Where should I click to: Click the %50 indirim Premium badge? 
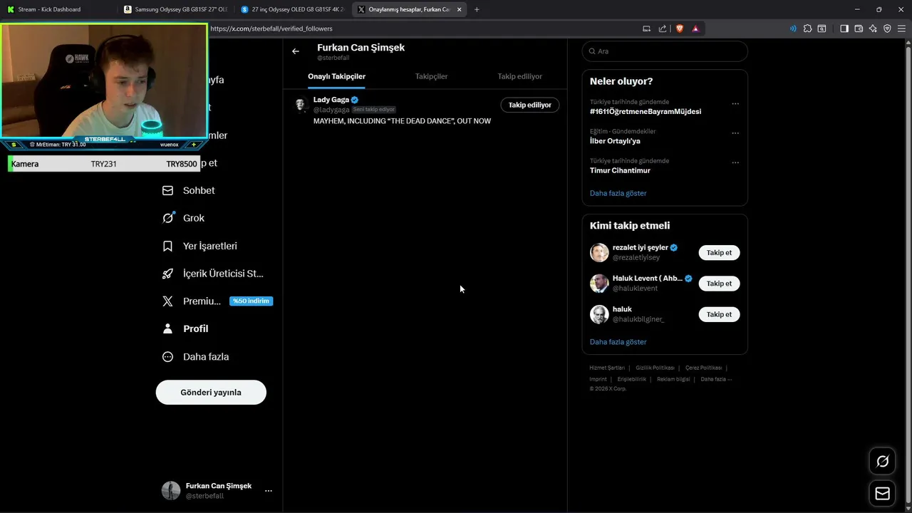(251, 301)
